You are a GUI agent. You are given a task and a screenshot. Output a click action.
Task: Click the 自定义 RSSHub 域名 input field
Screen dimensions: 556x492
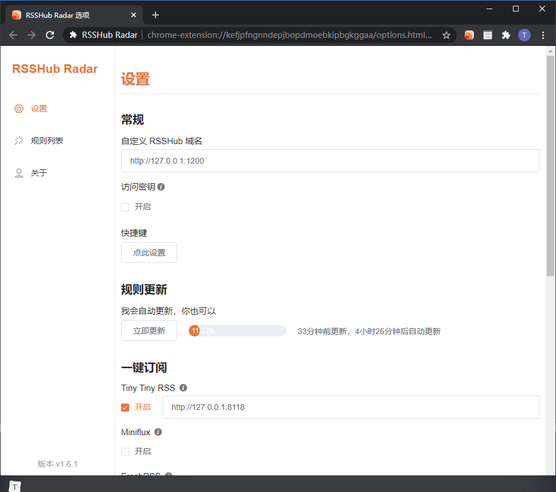tap(330, 161)
